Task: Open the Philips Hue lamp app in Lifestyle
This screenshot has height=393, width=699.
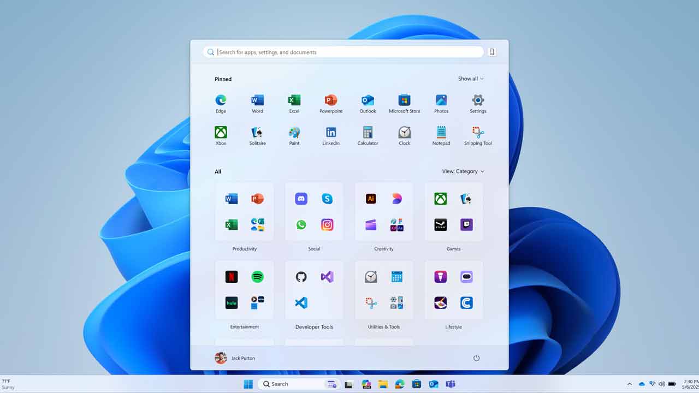Action: 441,277
